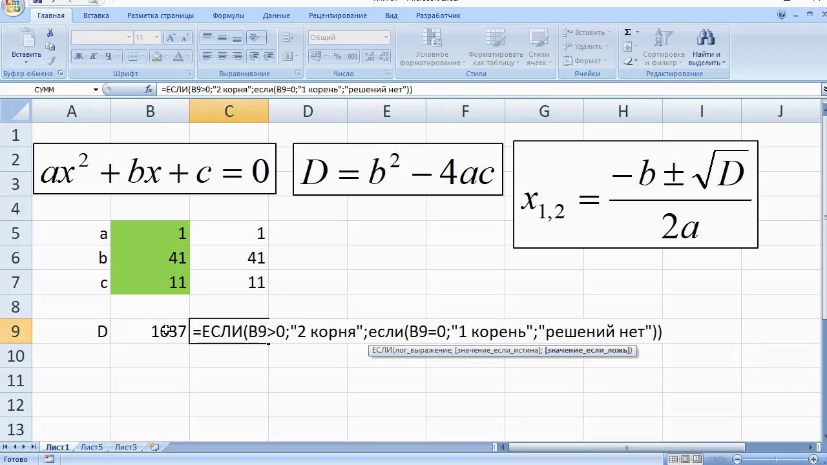This screenshot has height=465, width=827.
Task: Expand Шрифт group dialog launcher
Action: (x=189, y=74)
